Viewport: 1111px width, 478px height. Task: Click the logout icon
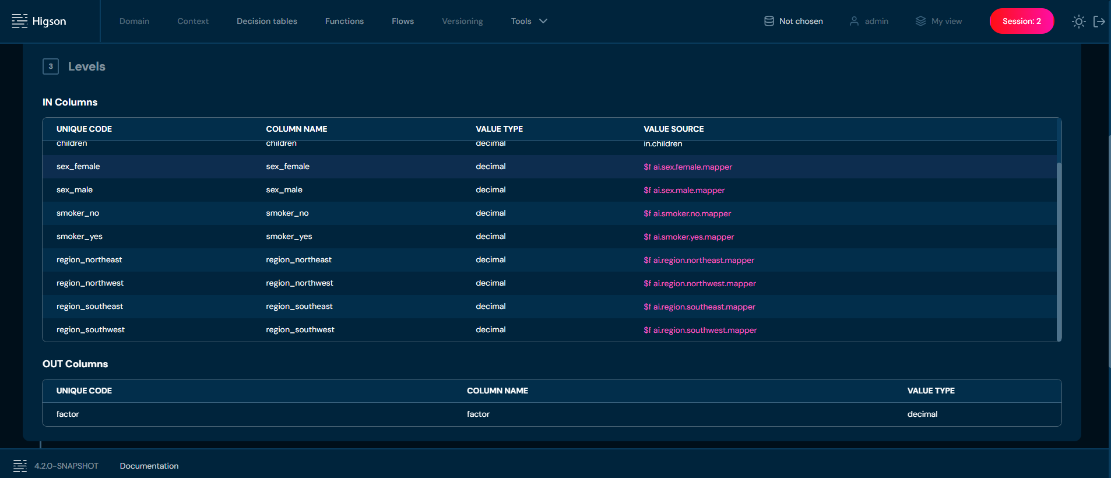coord(1099,22)
